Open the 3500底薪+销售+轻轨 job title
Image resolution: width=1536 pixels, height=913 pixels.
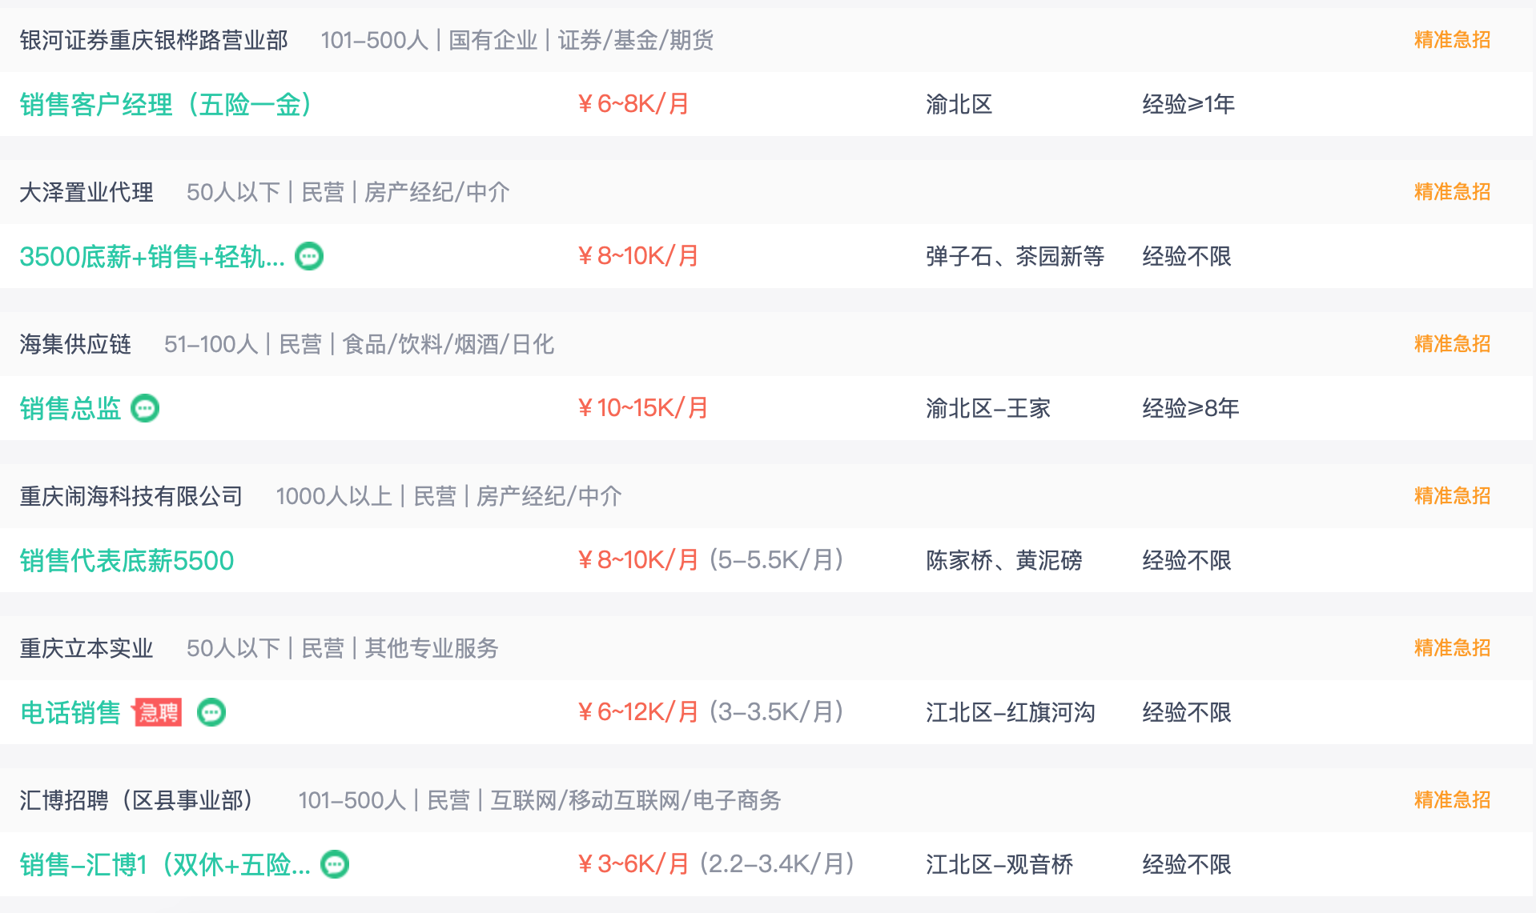tap(152, 256)
